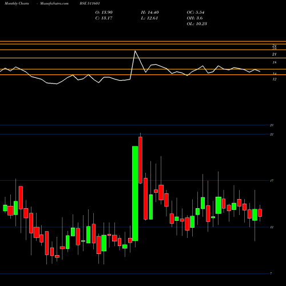The image size is (286, 286).
Task: Click the spike peak of the white line
Action: click(x=135, y=51)
